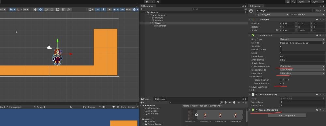326x126 pixels.
Task: Open the Body Type Dynamic dropdown
Action: click(302, 39)
